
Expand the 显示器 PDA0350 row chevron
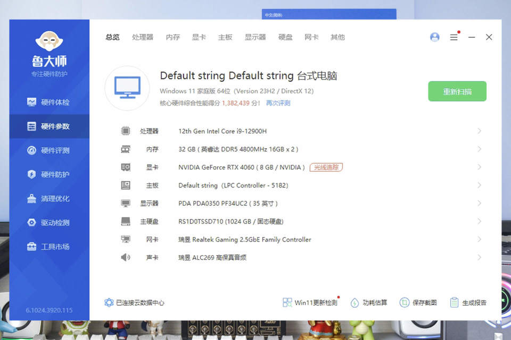479,203
